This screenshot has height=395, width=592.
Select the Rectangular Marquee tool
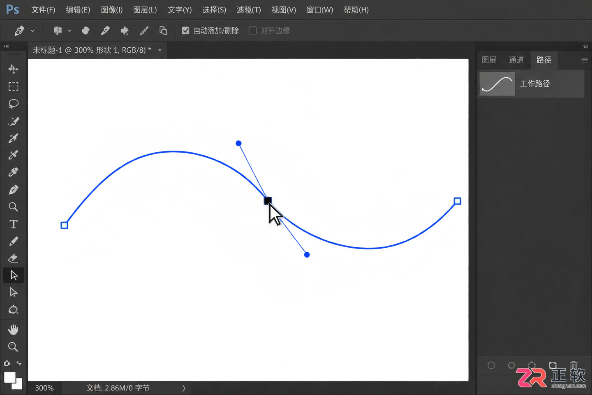pos(13,86)
